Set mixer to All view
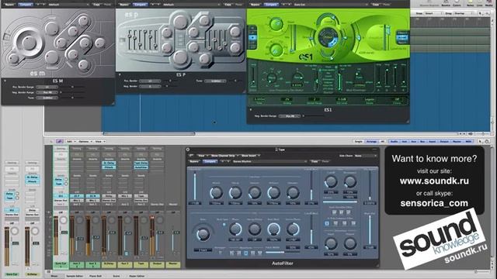Screen dimensions: 497x279 [x=382, y=141]
